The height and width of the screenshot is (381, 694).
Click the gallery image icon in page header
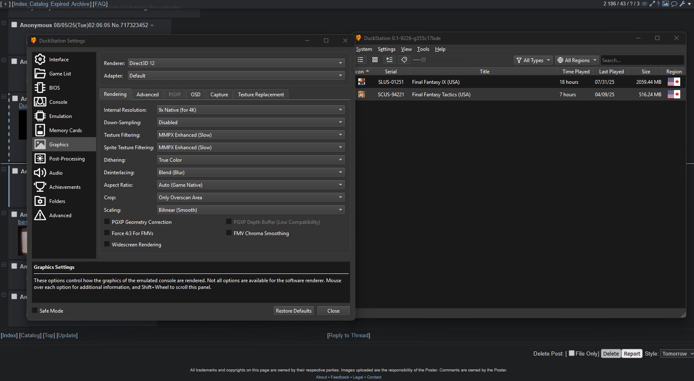point(666,4)
